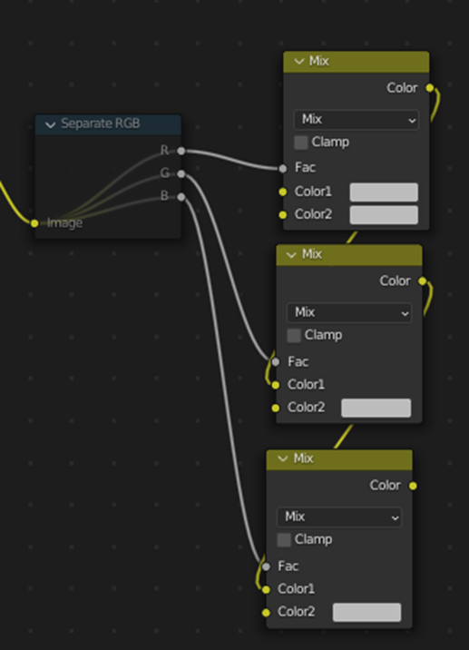
Task: Collapse the top Mix node
Action: [299, 62]
